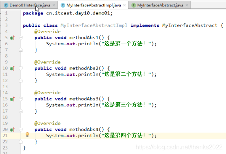This screenshot has width=226, height=154.
Task: Click interface icon on MyInterfaceAbstract.java tab
Action: (x=134, y=5)
